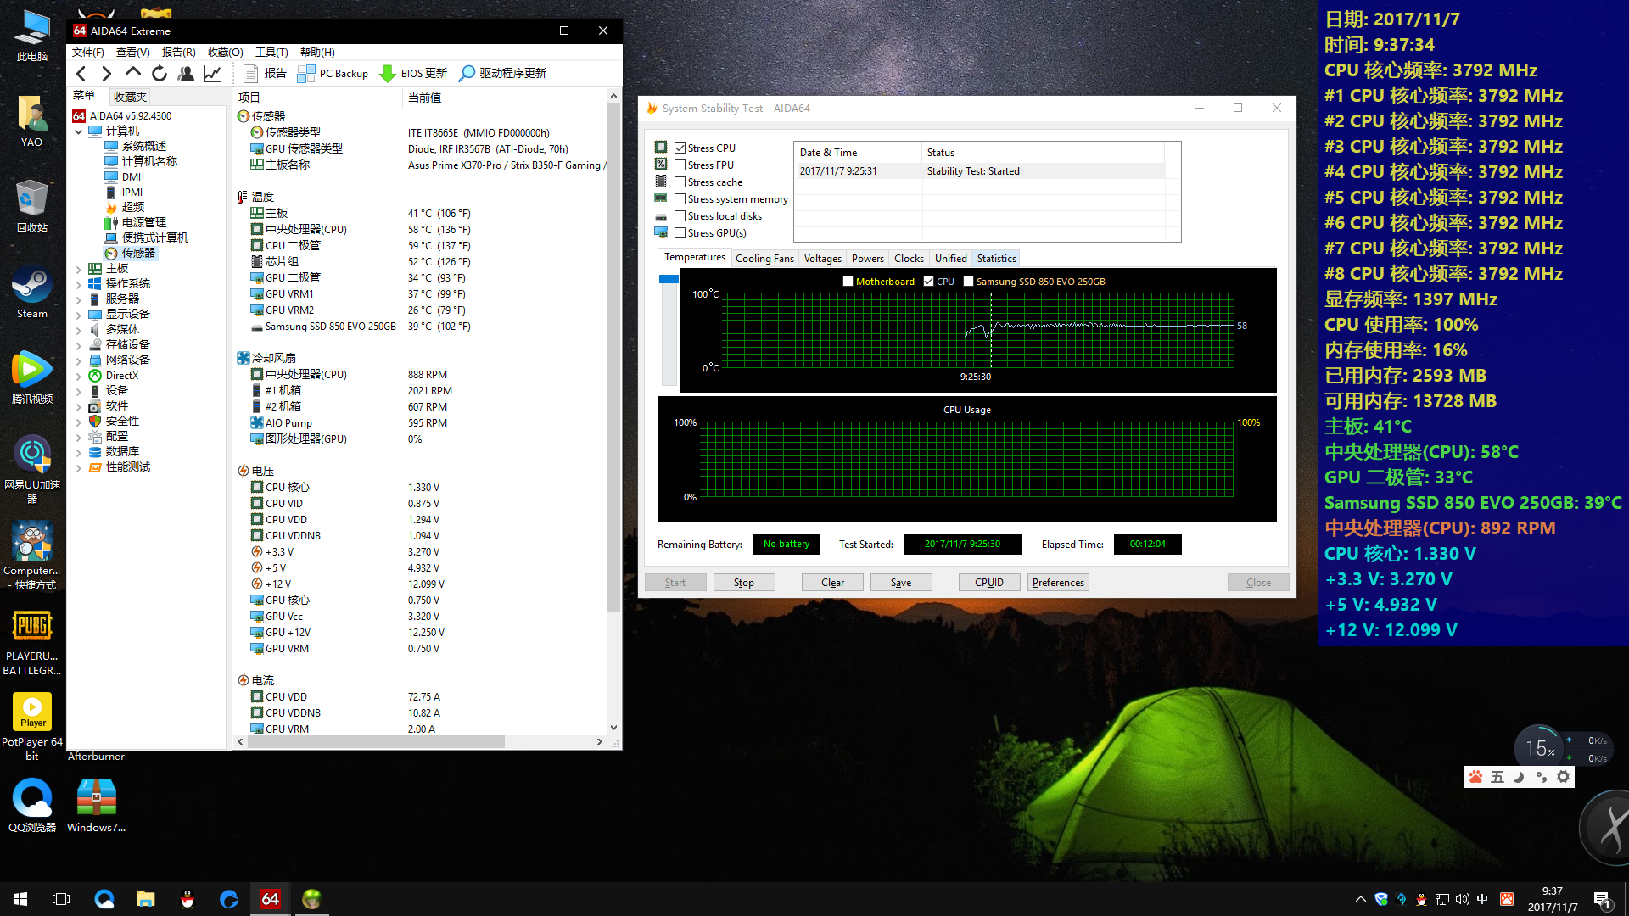Click 驱动程序更新 toolbar item
Image resolution: width=1629 pixels, height=916 pixels.
502,74
